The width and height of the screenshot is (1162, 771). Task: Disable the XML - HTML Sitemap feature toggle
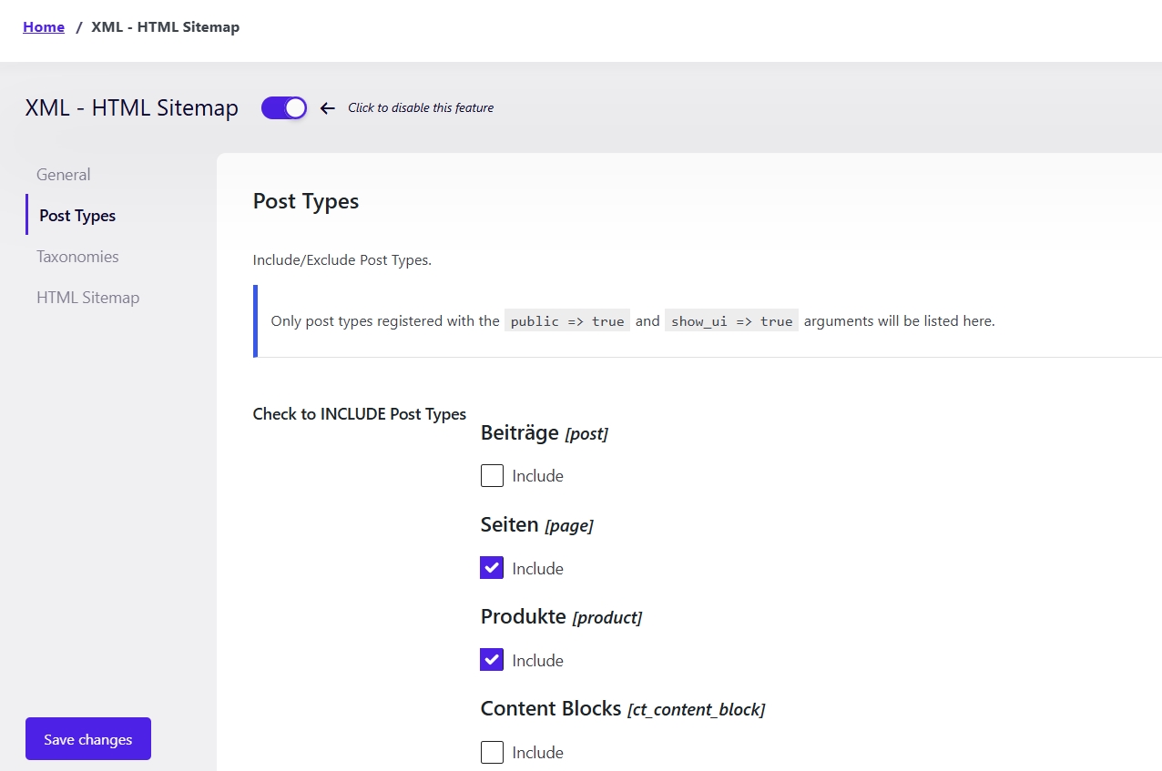pyautogui.click(x=284, y=108)
